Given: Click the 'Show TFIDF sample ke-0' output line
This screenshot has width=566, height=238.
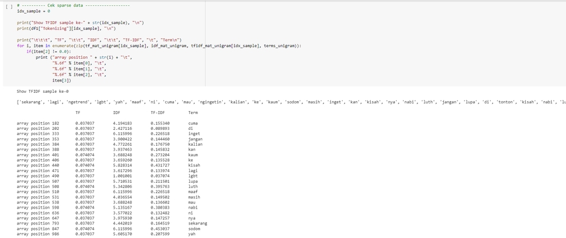Looking at the screenshot, I should click(x=42, y=91).
